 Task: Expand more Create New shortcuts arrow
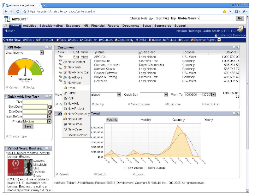(219, 40)
